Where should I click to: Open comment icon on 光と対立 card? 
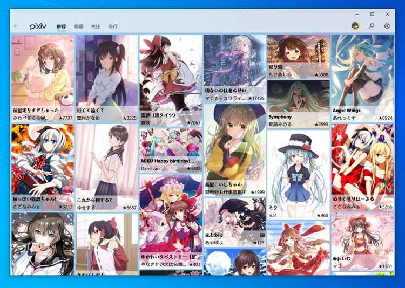tap(262, 235)
